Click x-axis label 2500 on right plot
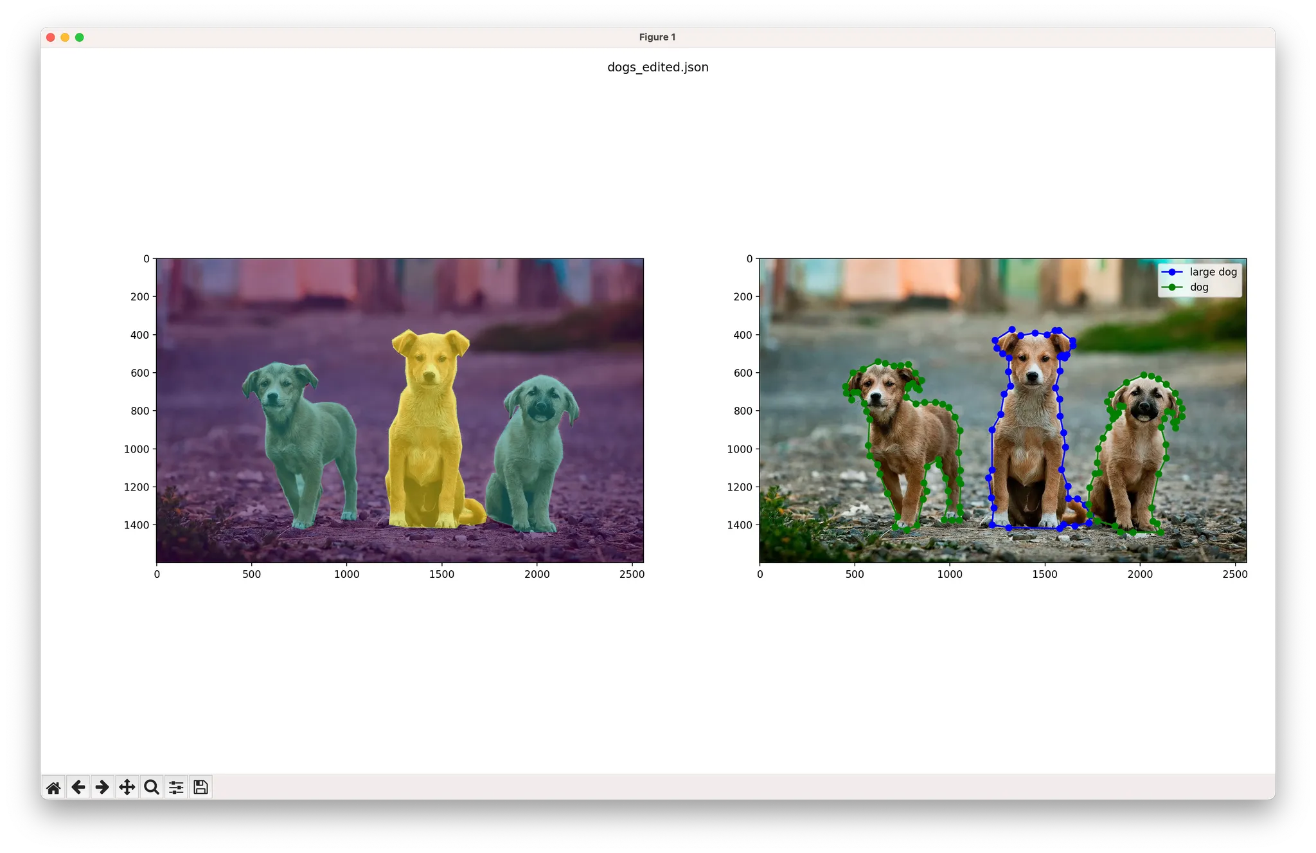This screenshot has width=1316, height=853. 1235,575
